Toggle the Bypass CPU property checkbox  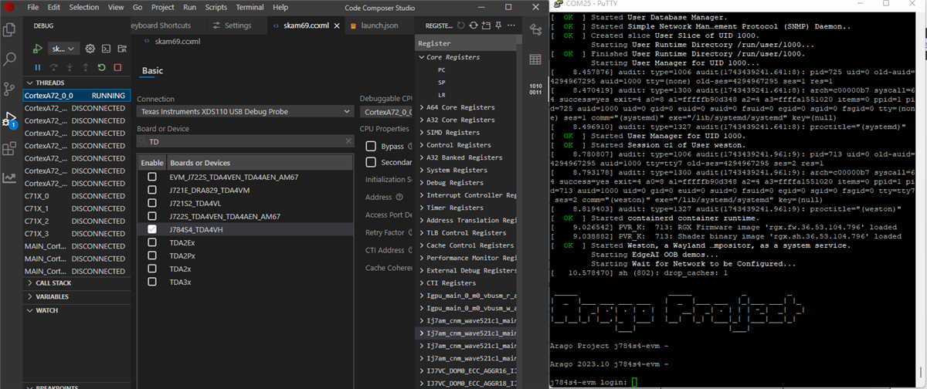pyautogui.click(x=371, y=146)
